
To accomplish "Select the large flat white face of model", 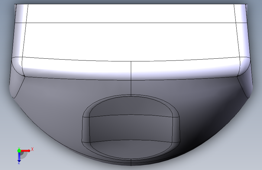I will pos(131,41).
